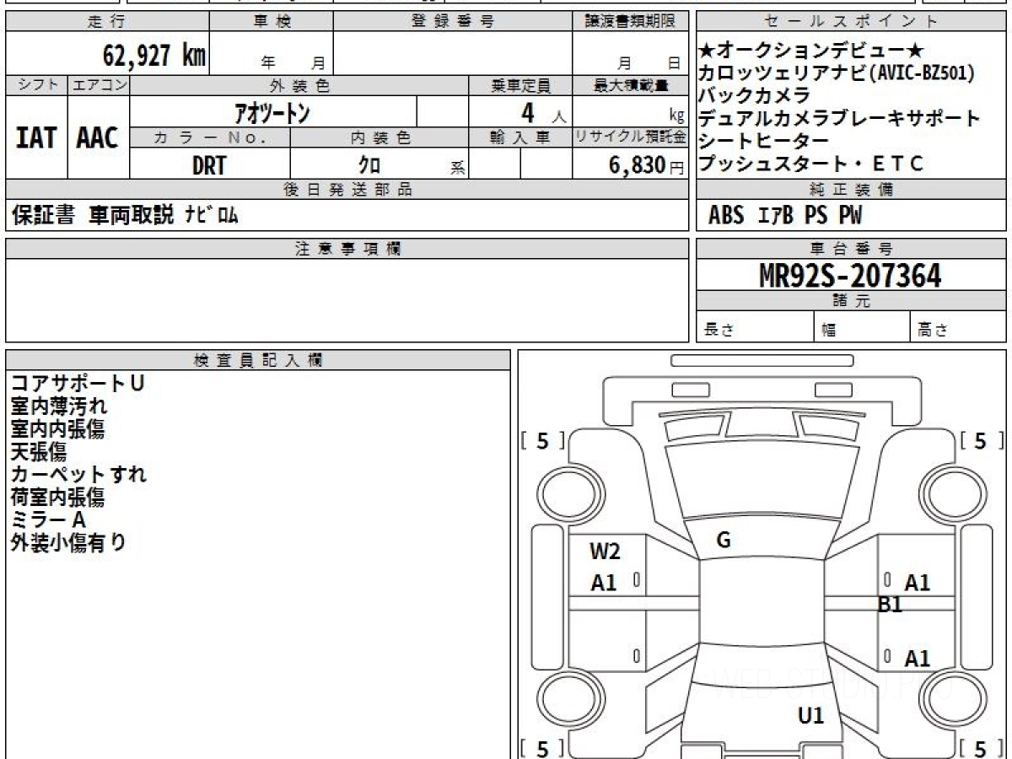Image resolution: width=1012 pixels, height=759 pixels.
Task: Click the シートヒーター line
Action: coord(764,141)
